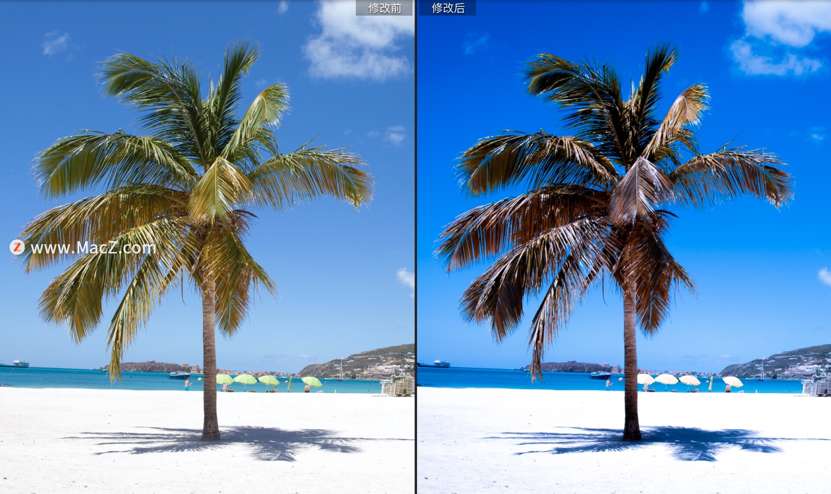831x494 pixels.
Task: Click the red MacZ Z logo icon
Action: point(17,247)
